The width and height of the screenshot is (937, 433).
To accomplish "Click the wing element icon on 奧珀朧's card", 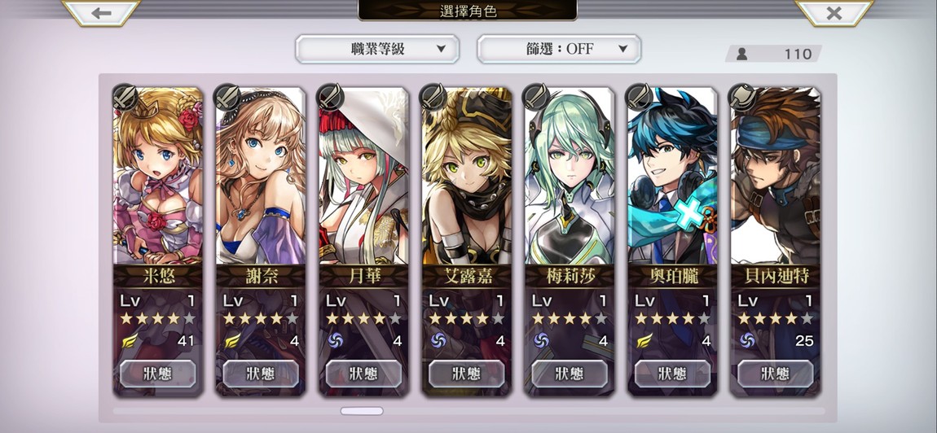I will pyautogui.click(x=644, y=341).
